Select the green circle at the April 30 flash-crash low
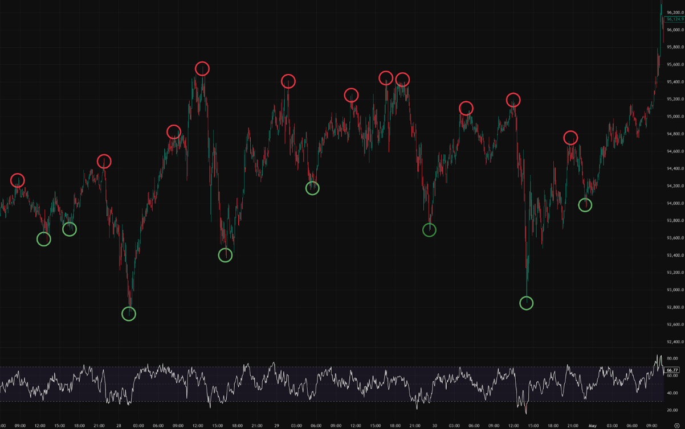Viewport: 685px width, 429px height. tap(527, 303)
